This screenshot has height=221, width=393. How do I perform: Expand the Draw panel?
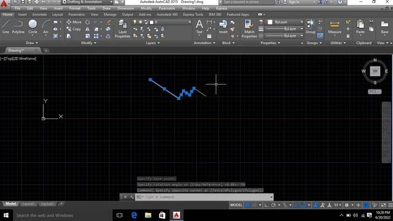point(31,43)
